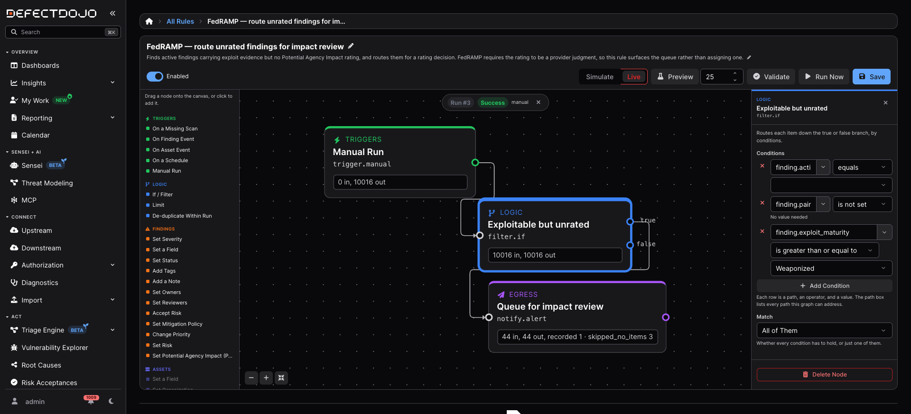
Task: Close the Logic node properties panel
Action: click(x=885, y=103)
